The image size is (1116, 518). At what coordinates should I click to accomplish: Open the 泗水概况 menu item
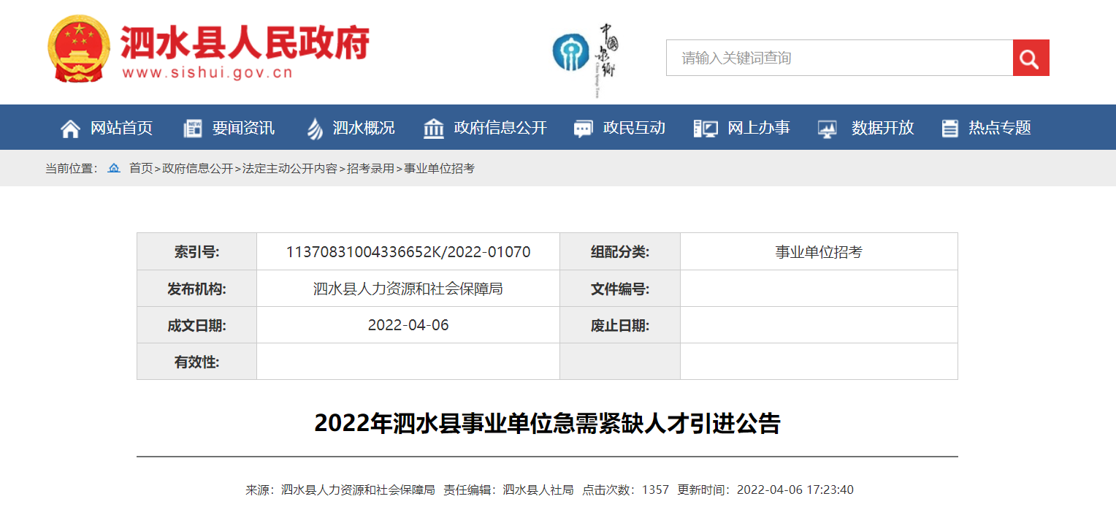click(364, 128)
